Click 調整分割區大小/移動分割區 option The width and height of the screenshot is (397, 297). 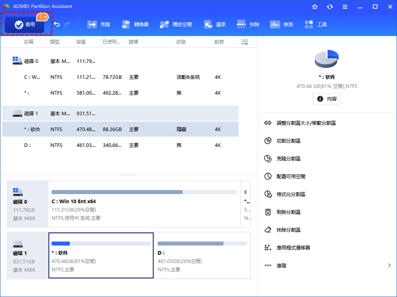pos(306,123)
